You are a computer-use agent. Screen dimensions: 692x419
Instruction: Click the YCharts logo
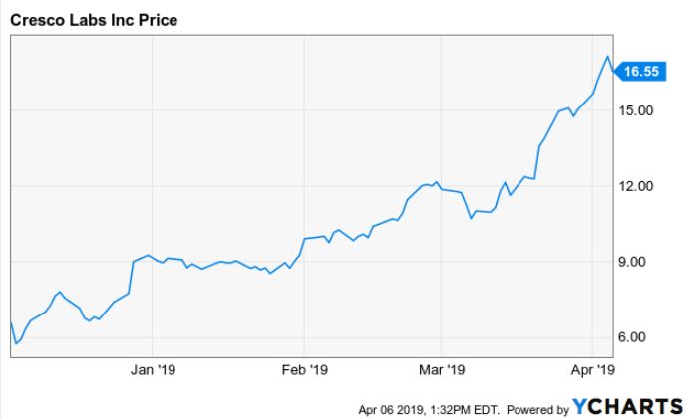point(627,407)
